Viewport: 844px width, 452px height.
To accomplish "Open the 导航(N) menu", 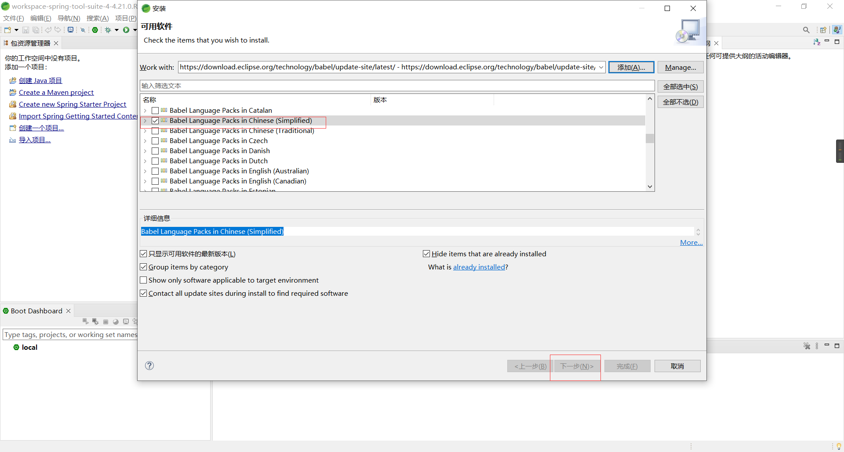I will pos(69,18).
